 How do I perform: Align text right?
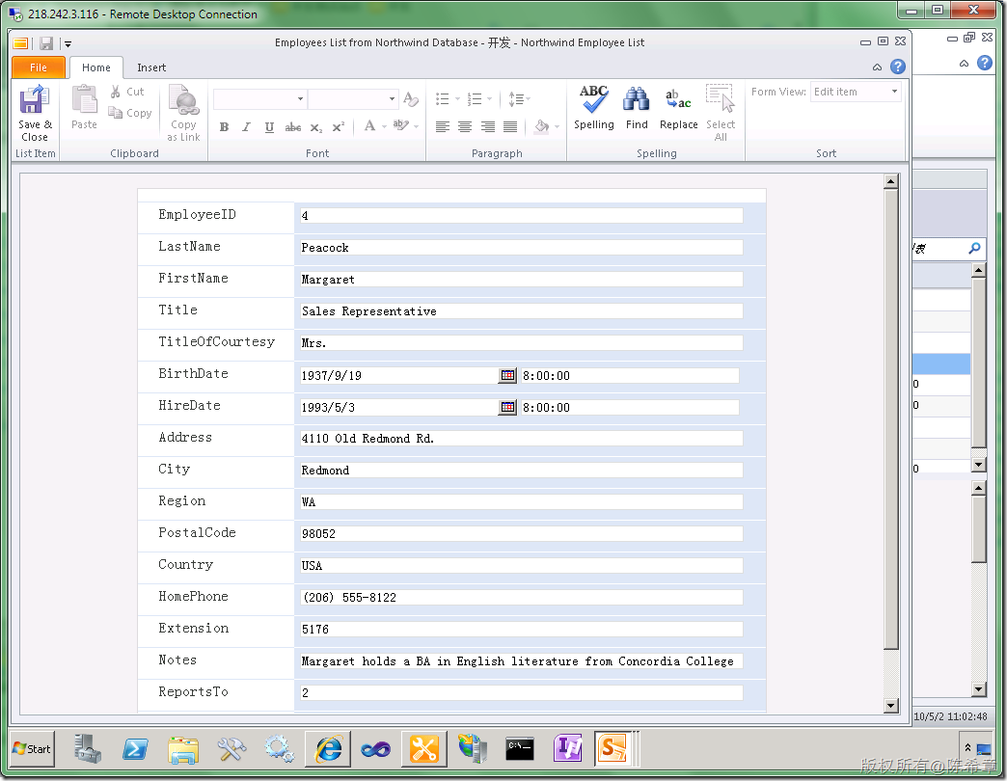pos(488,126)
